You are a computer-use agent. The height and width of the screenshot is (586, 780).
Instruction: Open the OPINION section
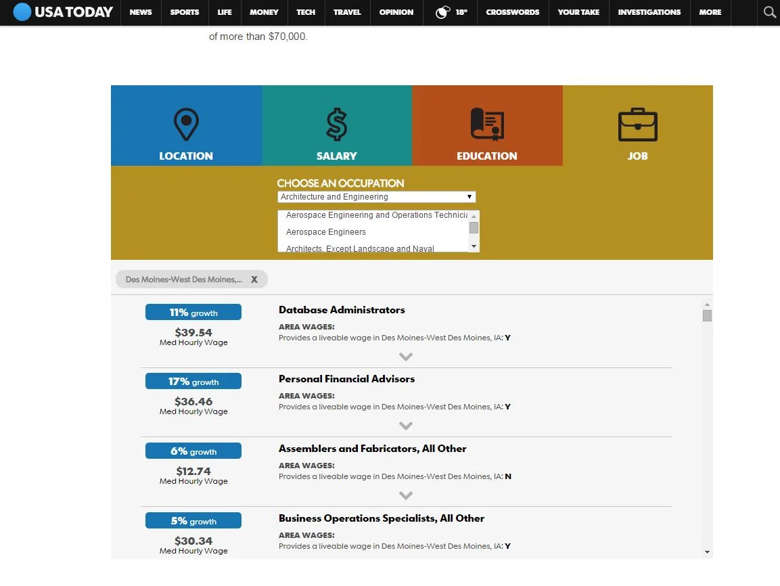coord(396,12)
